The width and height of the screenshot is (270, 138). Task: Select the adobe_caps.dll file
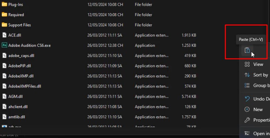click(21, 56)
